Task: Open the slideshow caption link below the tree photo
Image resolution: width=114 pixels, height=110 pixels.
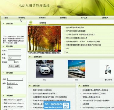Action: coord(44,53)
